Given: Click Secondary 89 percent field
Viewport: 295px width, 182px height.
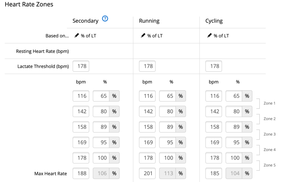Looking at the screenshot, I should click(x=101, y=127).
